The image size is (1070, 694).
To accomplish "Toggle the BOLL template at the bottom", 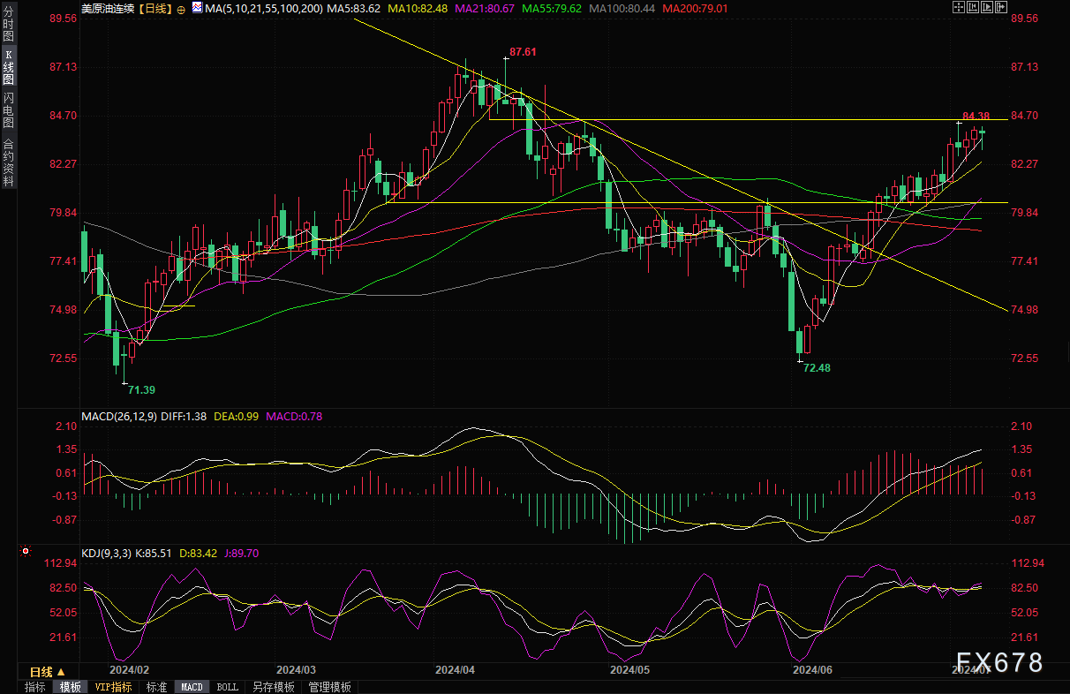I will [x=227, y=687].
